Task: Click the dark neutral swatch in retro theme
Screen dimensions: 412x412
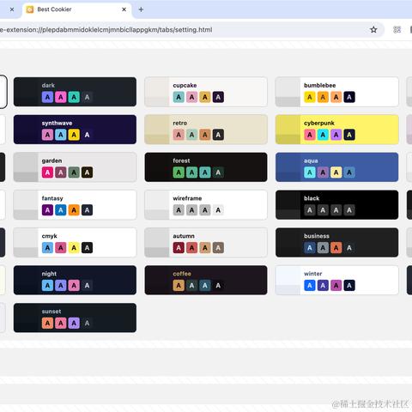Action: click(218, 135)
